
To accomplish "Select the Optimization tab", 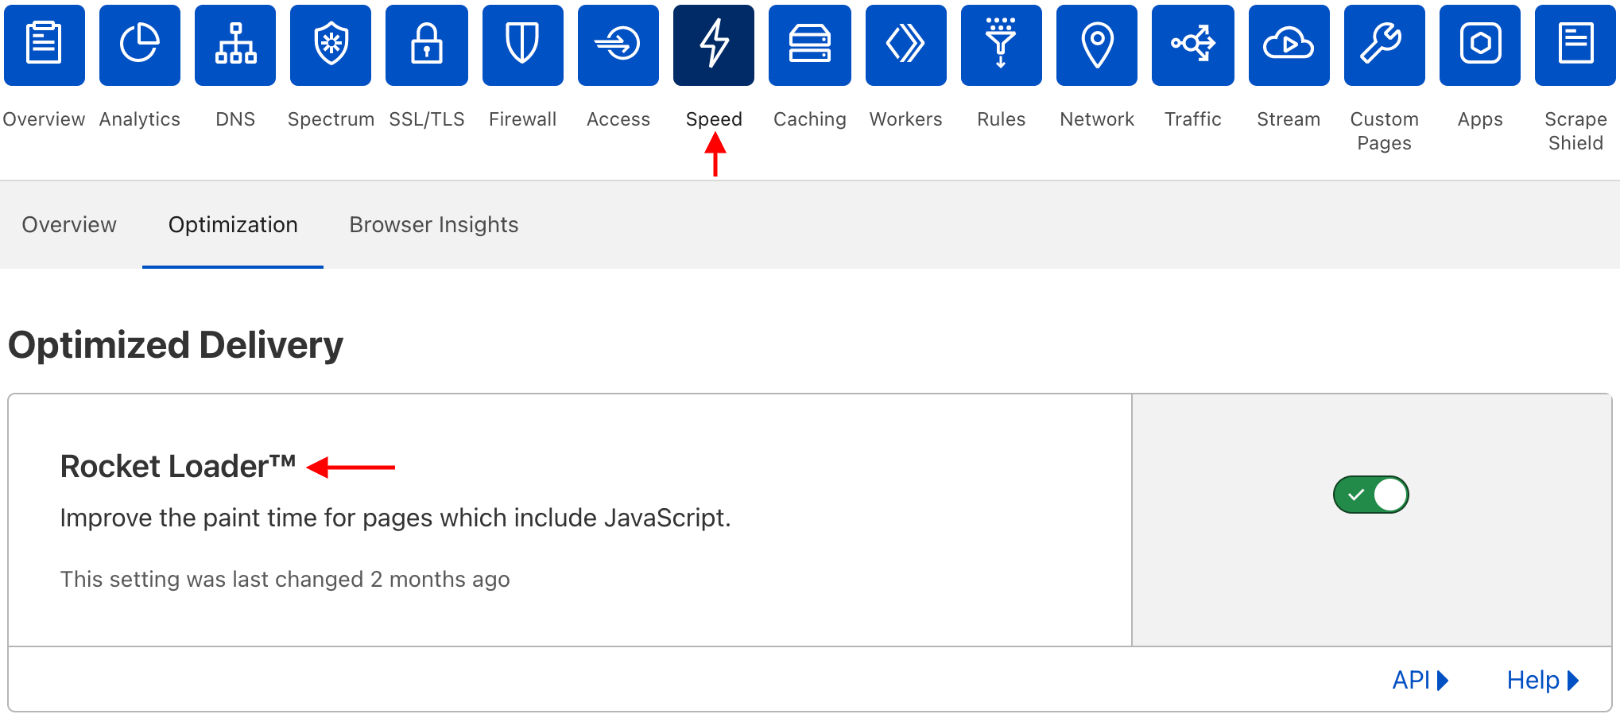I will pyautogui.click(x=233, y=225).
